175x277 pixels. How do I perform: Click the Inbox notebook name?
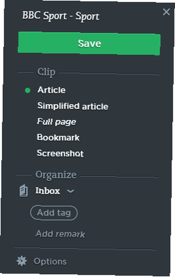coord(48,191)
